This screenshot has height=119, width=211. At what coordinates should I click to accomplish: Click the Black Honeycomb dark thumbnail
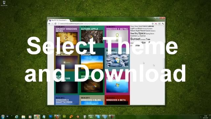point(67,87)
